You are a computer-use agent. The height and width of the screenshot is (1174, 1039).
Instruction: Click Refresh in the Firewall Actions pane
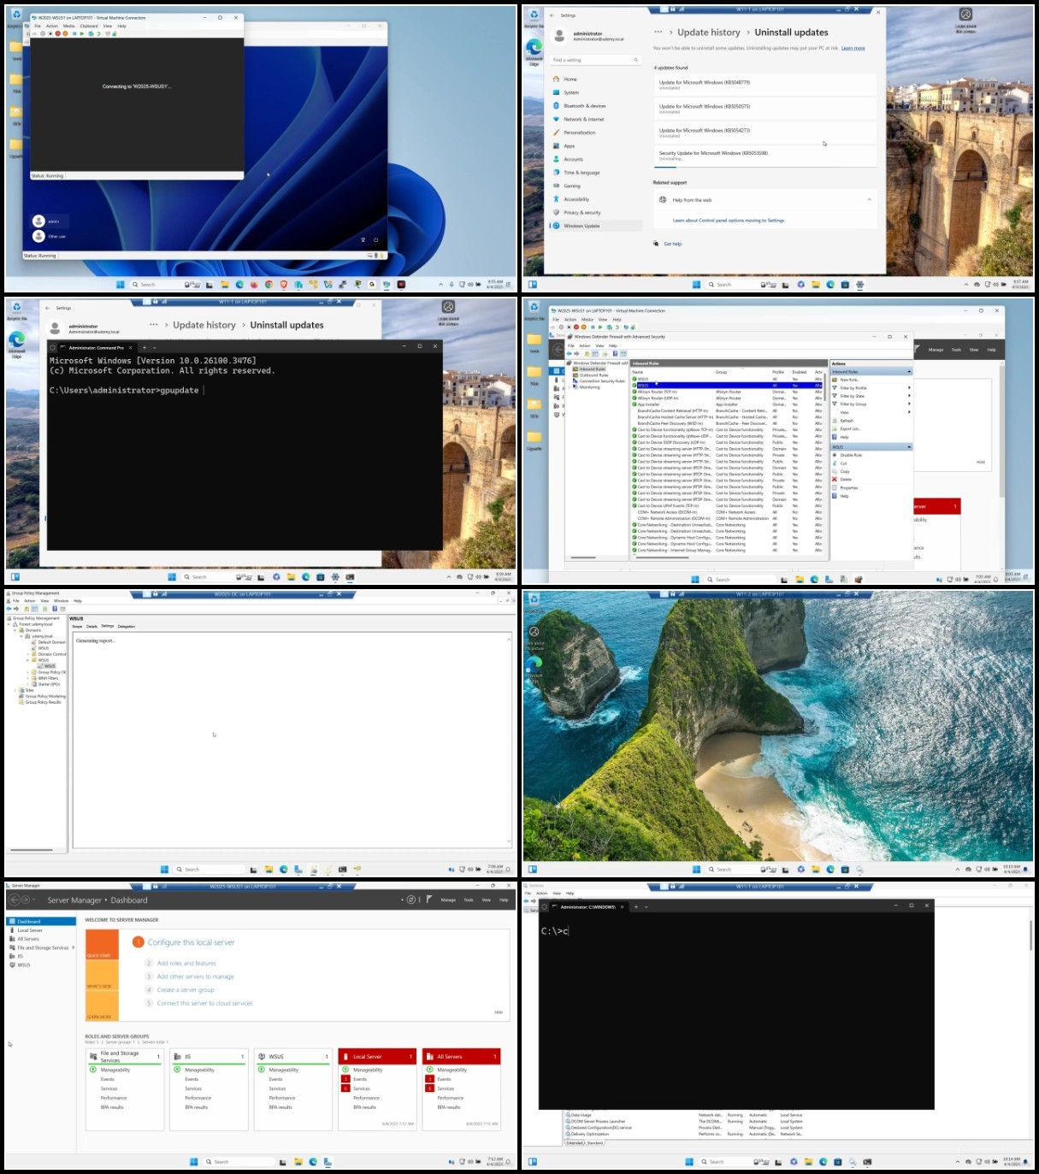point(847,421)
